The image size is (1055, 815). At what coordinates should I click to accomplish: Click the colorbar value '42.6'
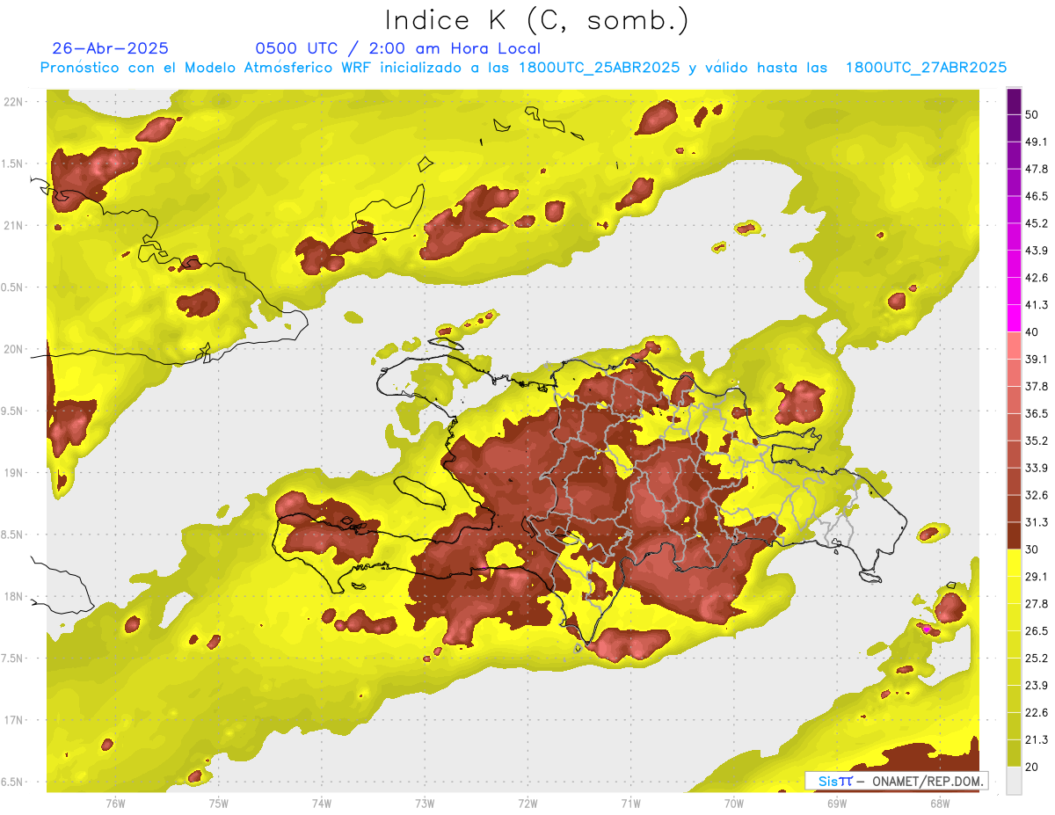(1036, 278)
